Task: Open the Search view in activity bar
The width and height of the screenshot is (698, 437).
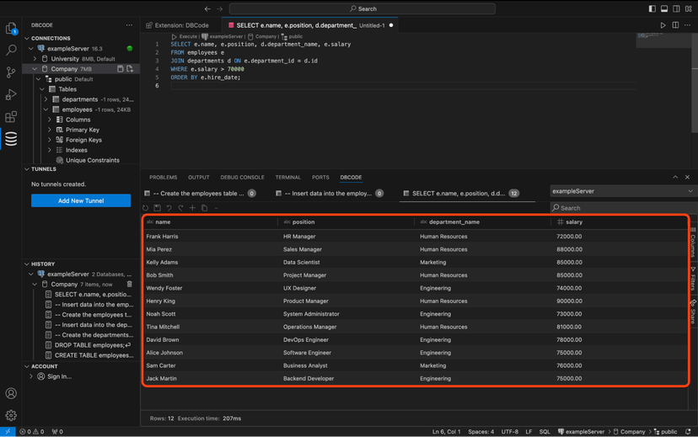Action: click(11, 50)
